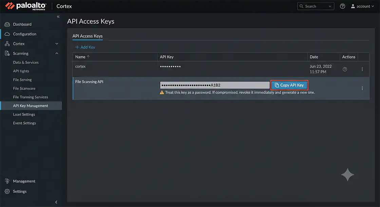This screenshot has height=207, width=380.
Task: Open API Iights submenu item
Action: click(x=21, y=71)
